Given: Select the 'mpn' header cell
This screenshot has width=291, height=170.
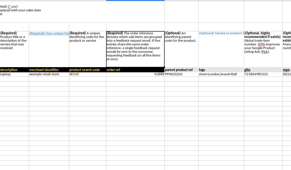Looking at the screenshot, I should pyautogui.click(x=286, y=70).
